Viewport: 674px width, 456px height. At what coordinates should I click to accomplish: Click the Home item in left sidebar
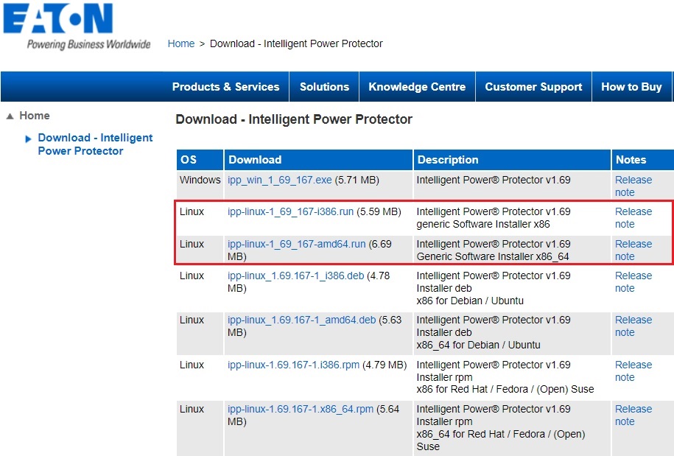[35, 116]
